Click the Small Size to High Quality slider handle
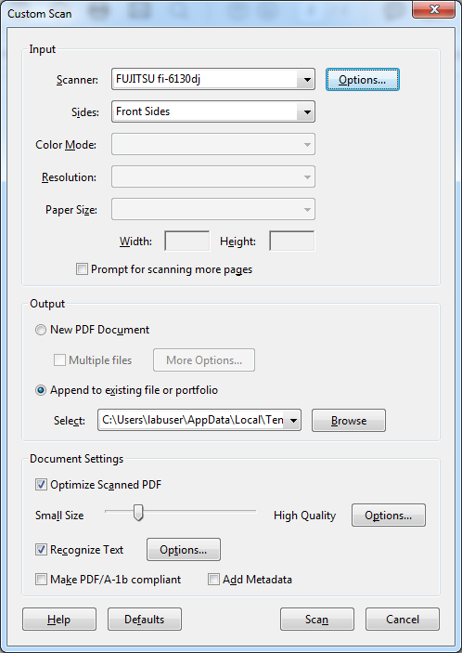This screenshot has width=462, height=653. click(x=138, y=513)
